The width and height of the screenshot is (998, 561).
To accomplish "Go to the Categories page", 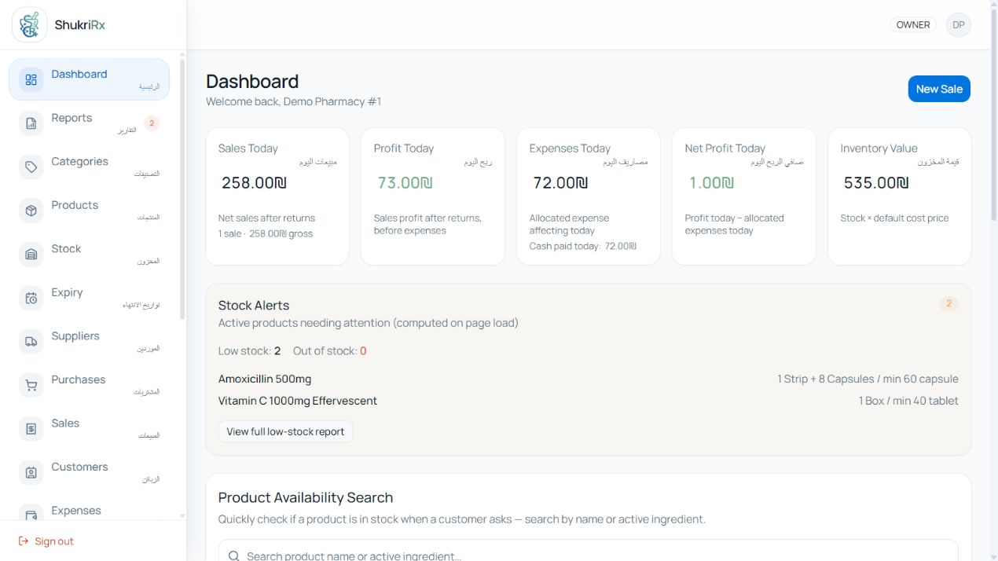I will coord(89,167).
